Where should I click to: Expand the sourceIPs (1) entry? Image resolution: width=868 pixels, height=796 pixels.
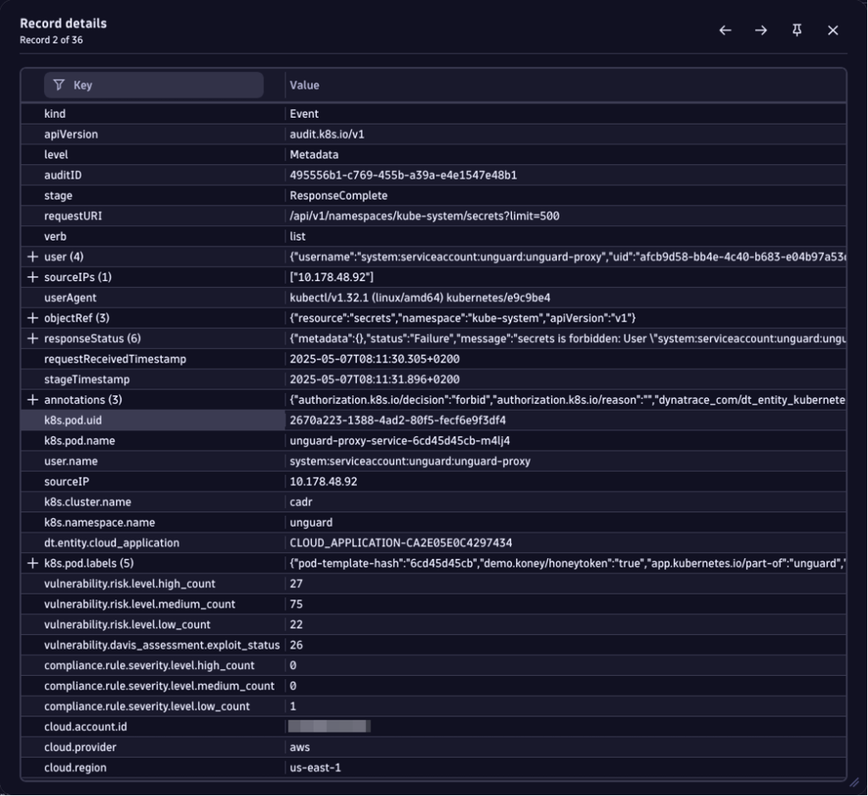(32, 277)
